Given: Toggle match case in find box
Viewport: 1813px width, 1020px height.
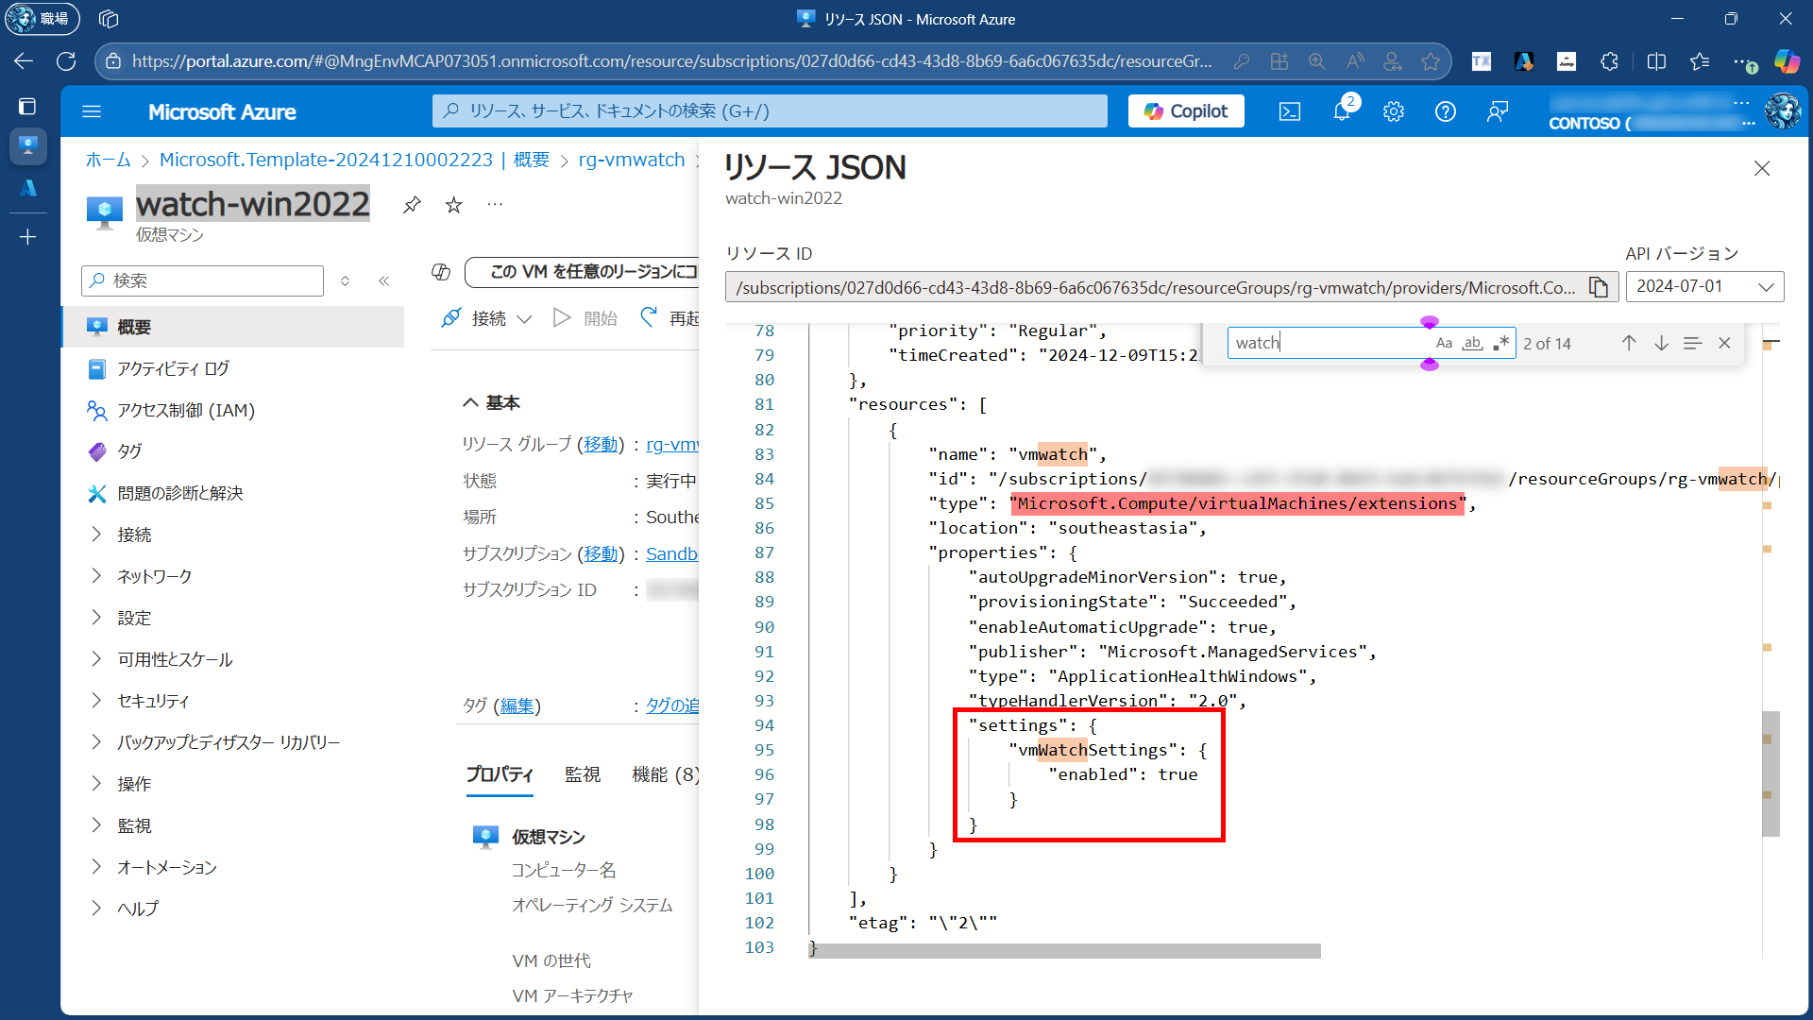Looking at the screenshot, I should tap(1444, 343).
